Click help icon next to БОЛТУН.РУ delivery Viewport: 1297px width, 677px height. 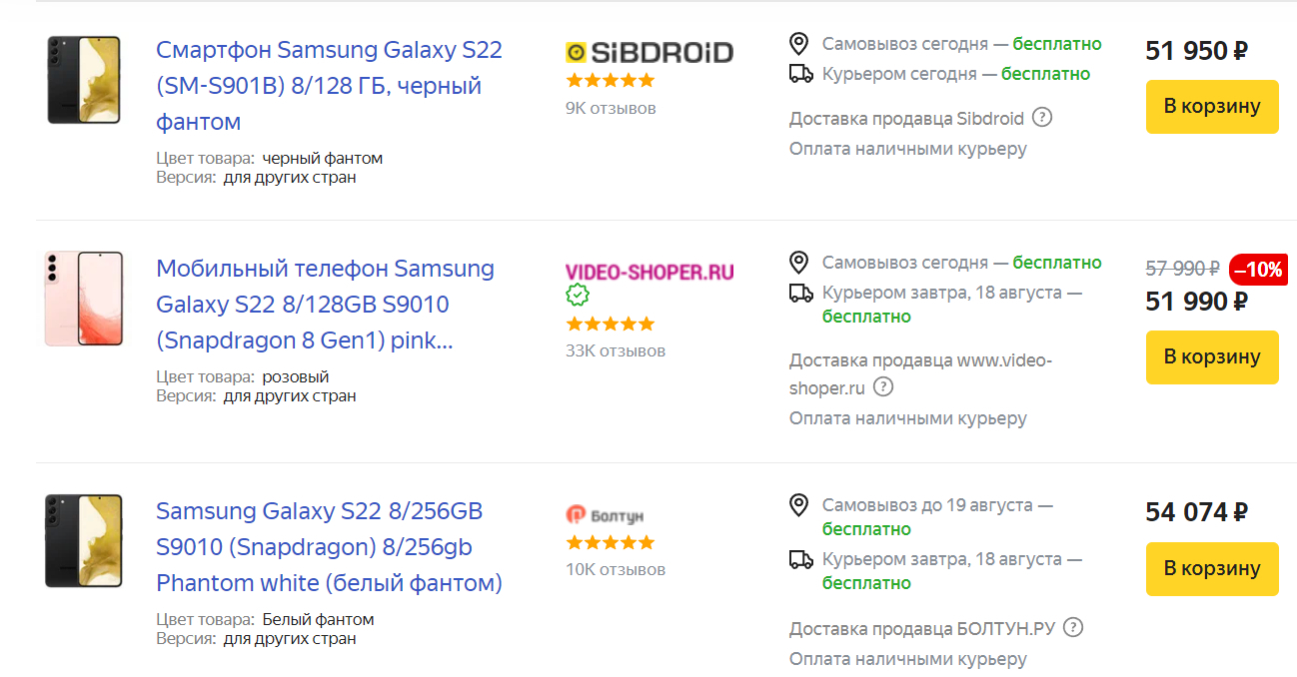pyautogui.click(x=1073, y=627)
